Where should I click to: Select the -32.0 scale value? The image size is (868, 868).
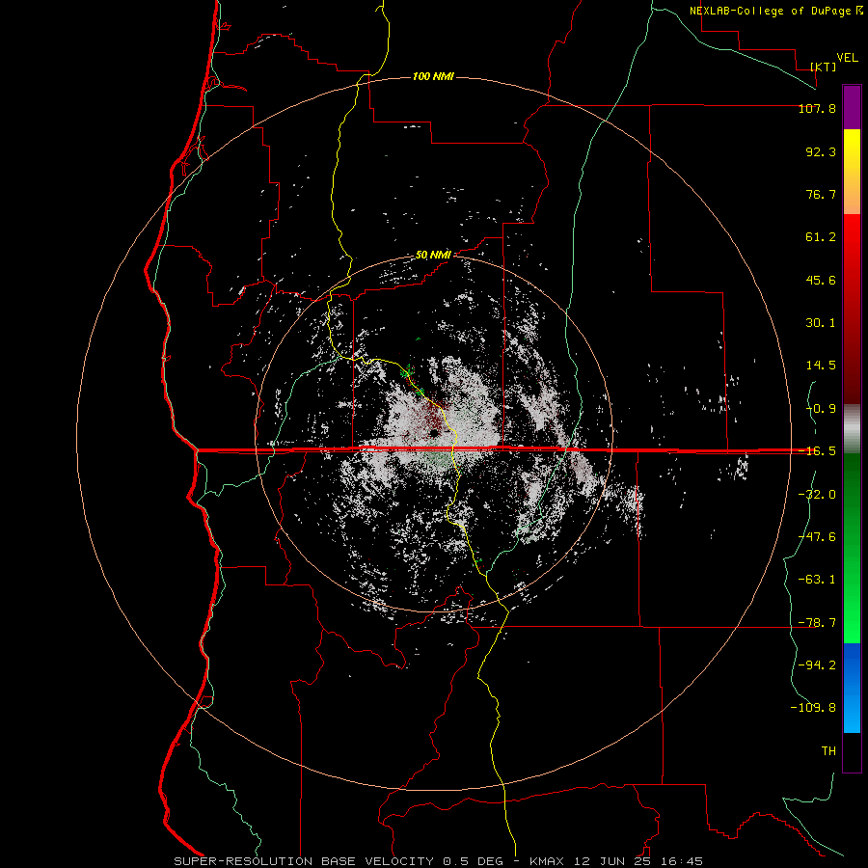coord(817,495)
